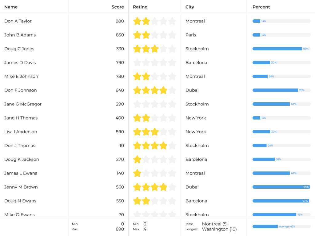Select the Dubai city cell for Don F Johnson
The width and height of the screenshot is (315, 236).
point(192,90)
